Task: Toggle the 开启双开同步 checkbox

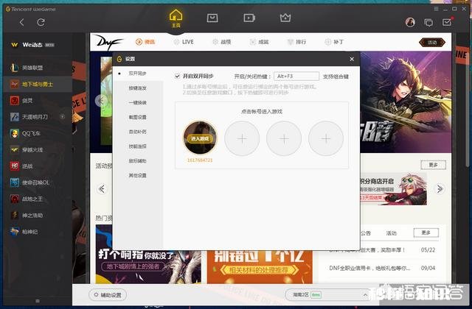Action: [x=177, y=77]
